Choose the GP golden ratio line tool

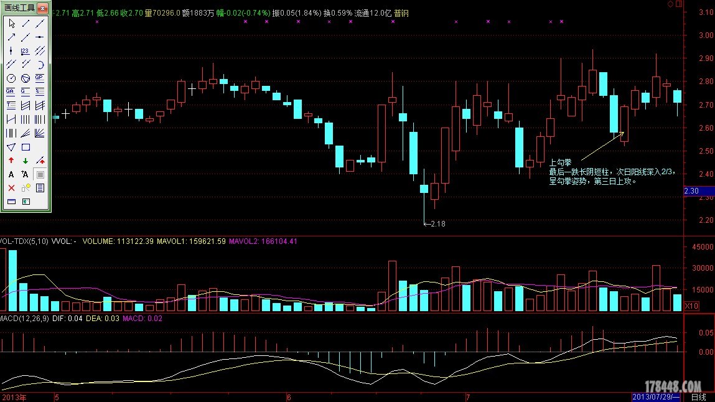tap(40, 78)
